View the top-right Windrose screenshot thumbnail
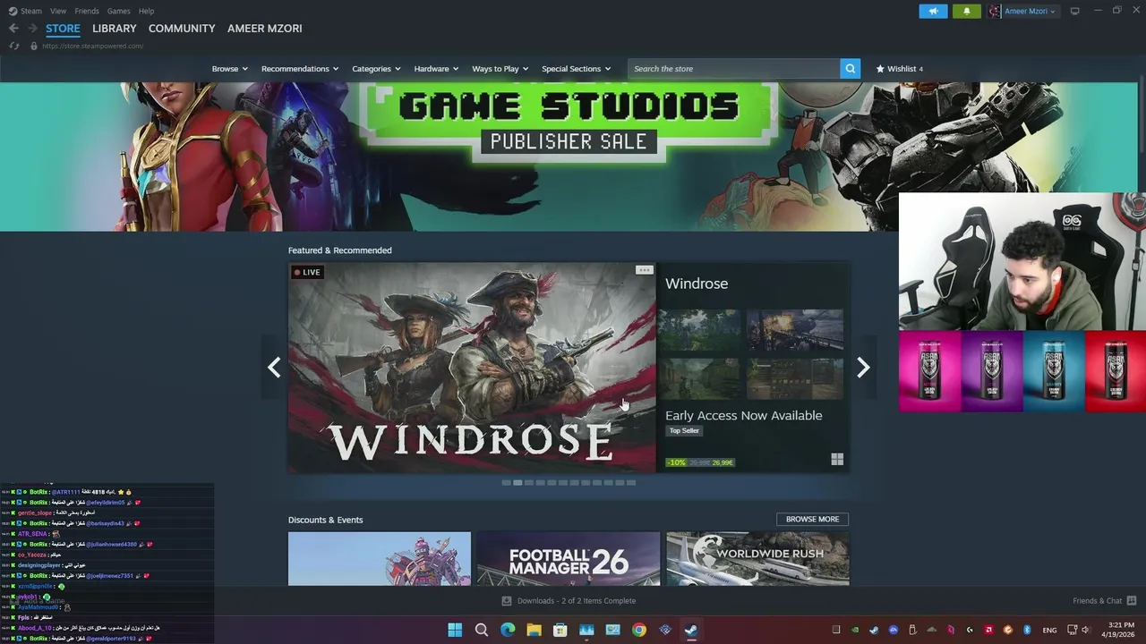This screenshot has width=1146, height=644. click(x=795, y=331)
